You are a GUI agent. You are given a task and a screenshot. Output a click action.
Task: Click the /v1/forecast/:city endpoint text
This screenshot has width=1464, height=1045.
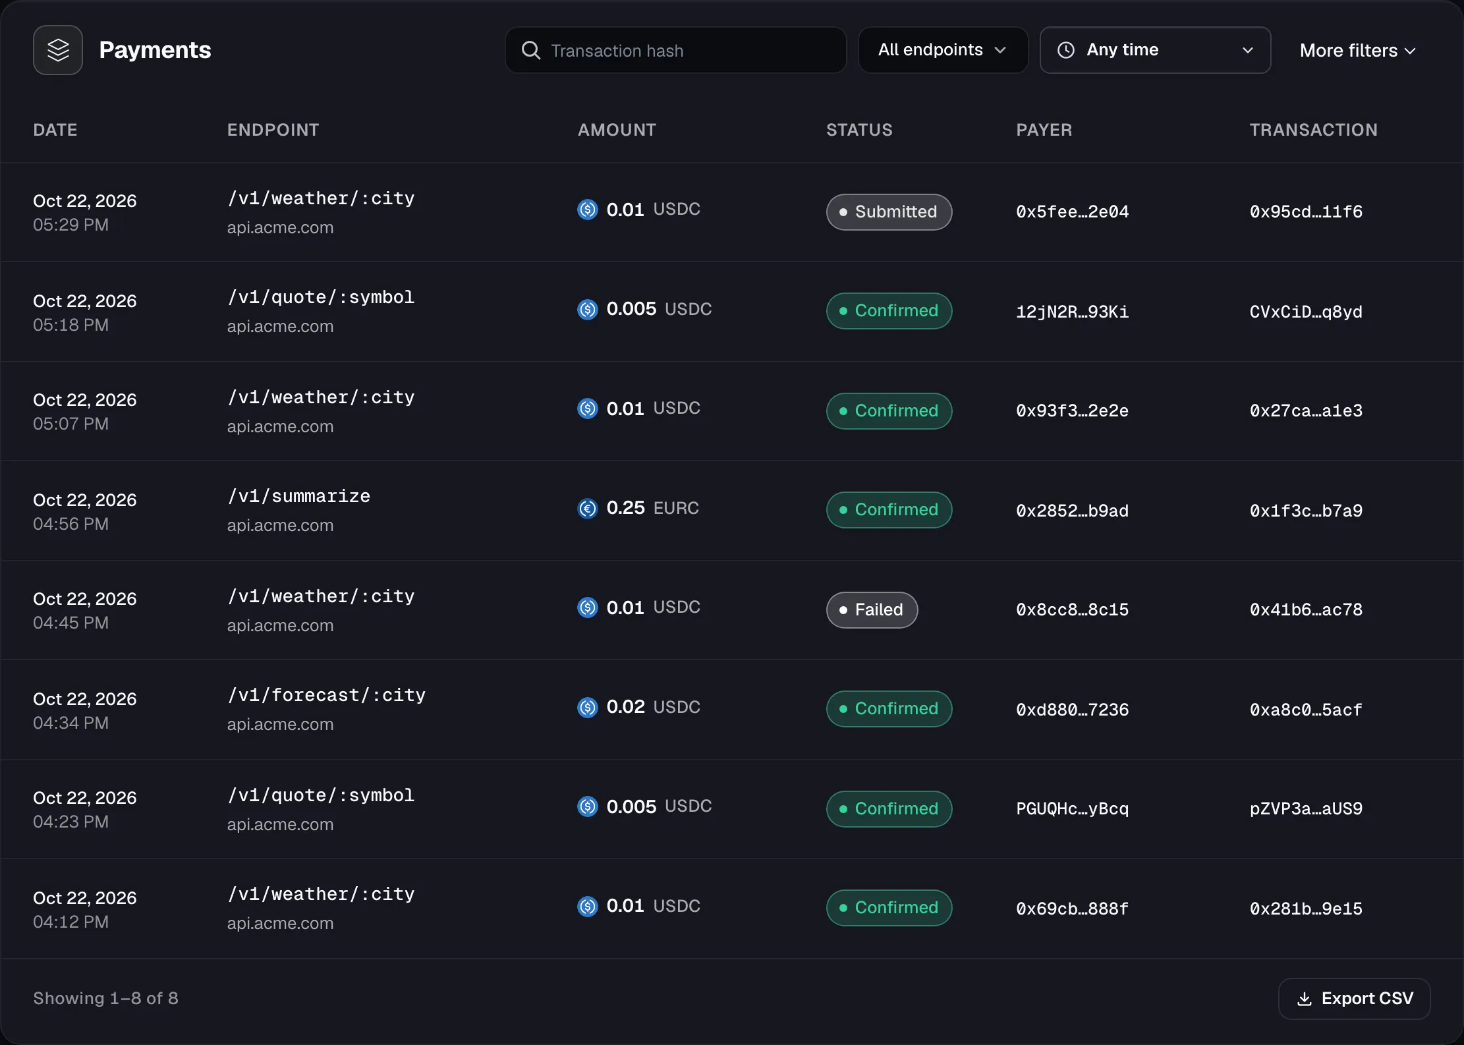click(326, 695)
